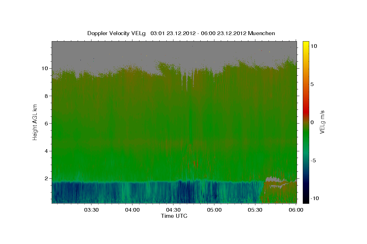Click the gray no-data area above 10 km
Image resolution: width=367 pixels, height=244 pixels.
pos(174,52)
